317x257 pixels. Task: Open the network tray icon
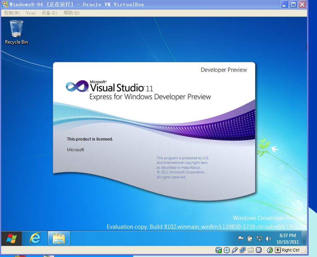pos(259,239)
